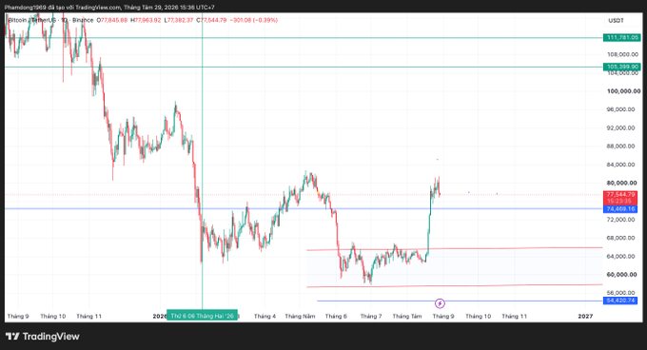
Task: Click the blue 74,469.16 price label
Action: (x=620, y=209)
